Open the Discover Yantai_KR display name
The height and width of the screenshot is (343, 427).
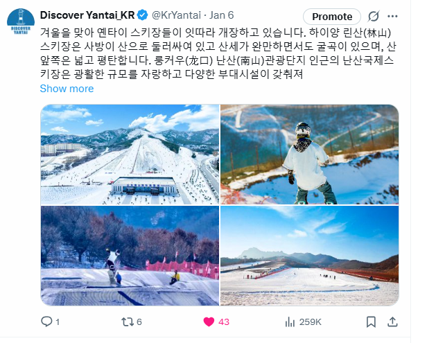pyautogui.click(x=87, y=15)
